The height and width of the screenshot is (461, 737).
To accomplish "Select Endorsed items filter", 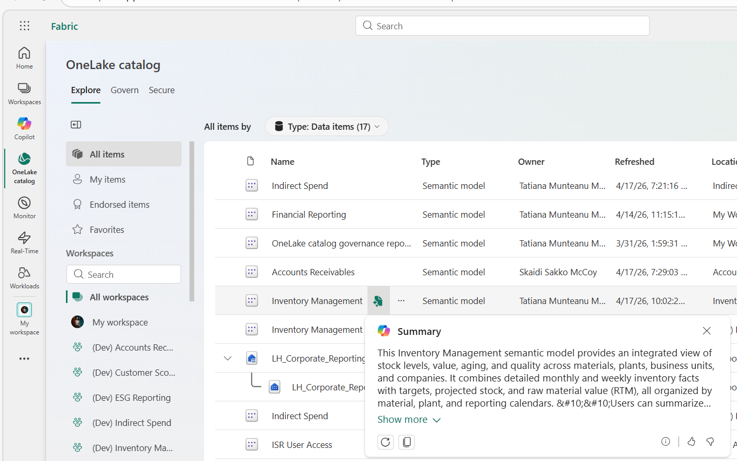I will 124,204.
